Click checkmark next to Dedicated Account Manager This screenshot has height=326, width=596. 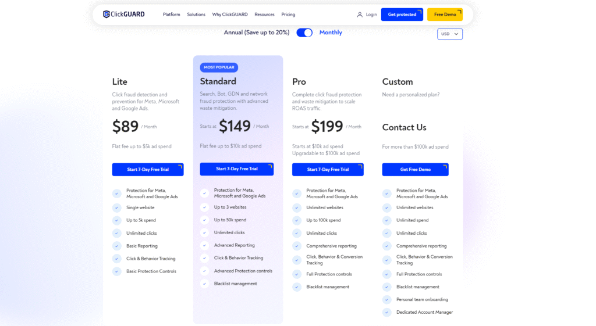click(x=386, y=312)
